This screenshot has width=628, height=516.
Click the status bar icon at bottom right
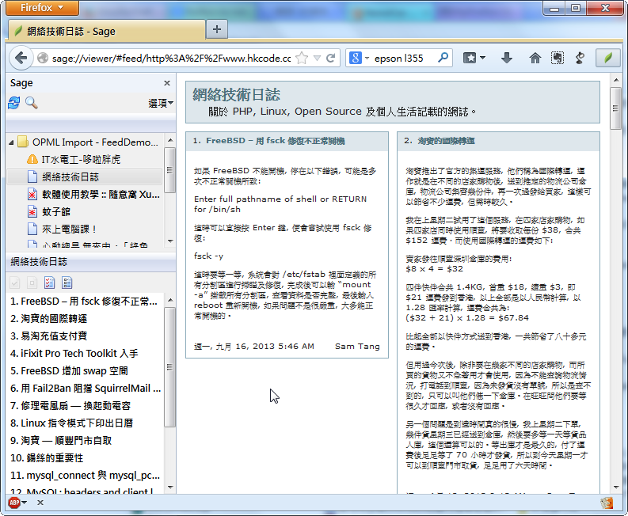pyautogui.click(x=607, y=503)
